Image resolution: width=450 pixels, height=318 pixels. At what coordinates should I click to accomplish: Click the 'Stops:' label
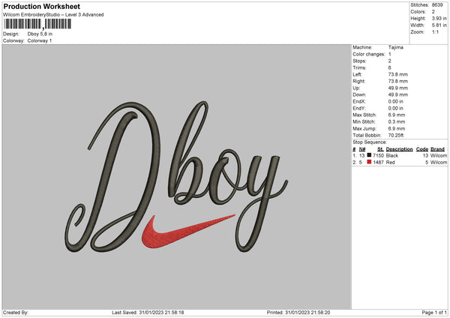click(359, 61)
